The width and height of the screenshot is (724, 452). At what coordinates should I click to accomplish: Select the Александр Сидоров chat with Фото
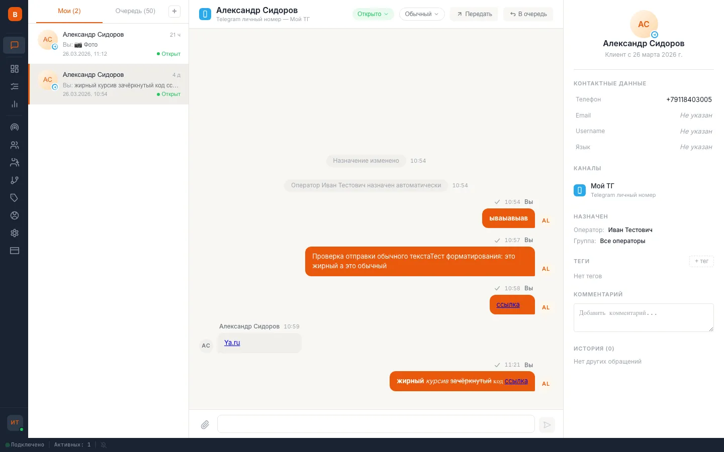pyautogui.click(x=109, y=44)
